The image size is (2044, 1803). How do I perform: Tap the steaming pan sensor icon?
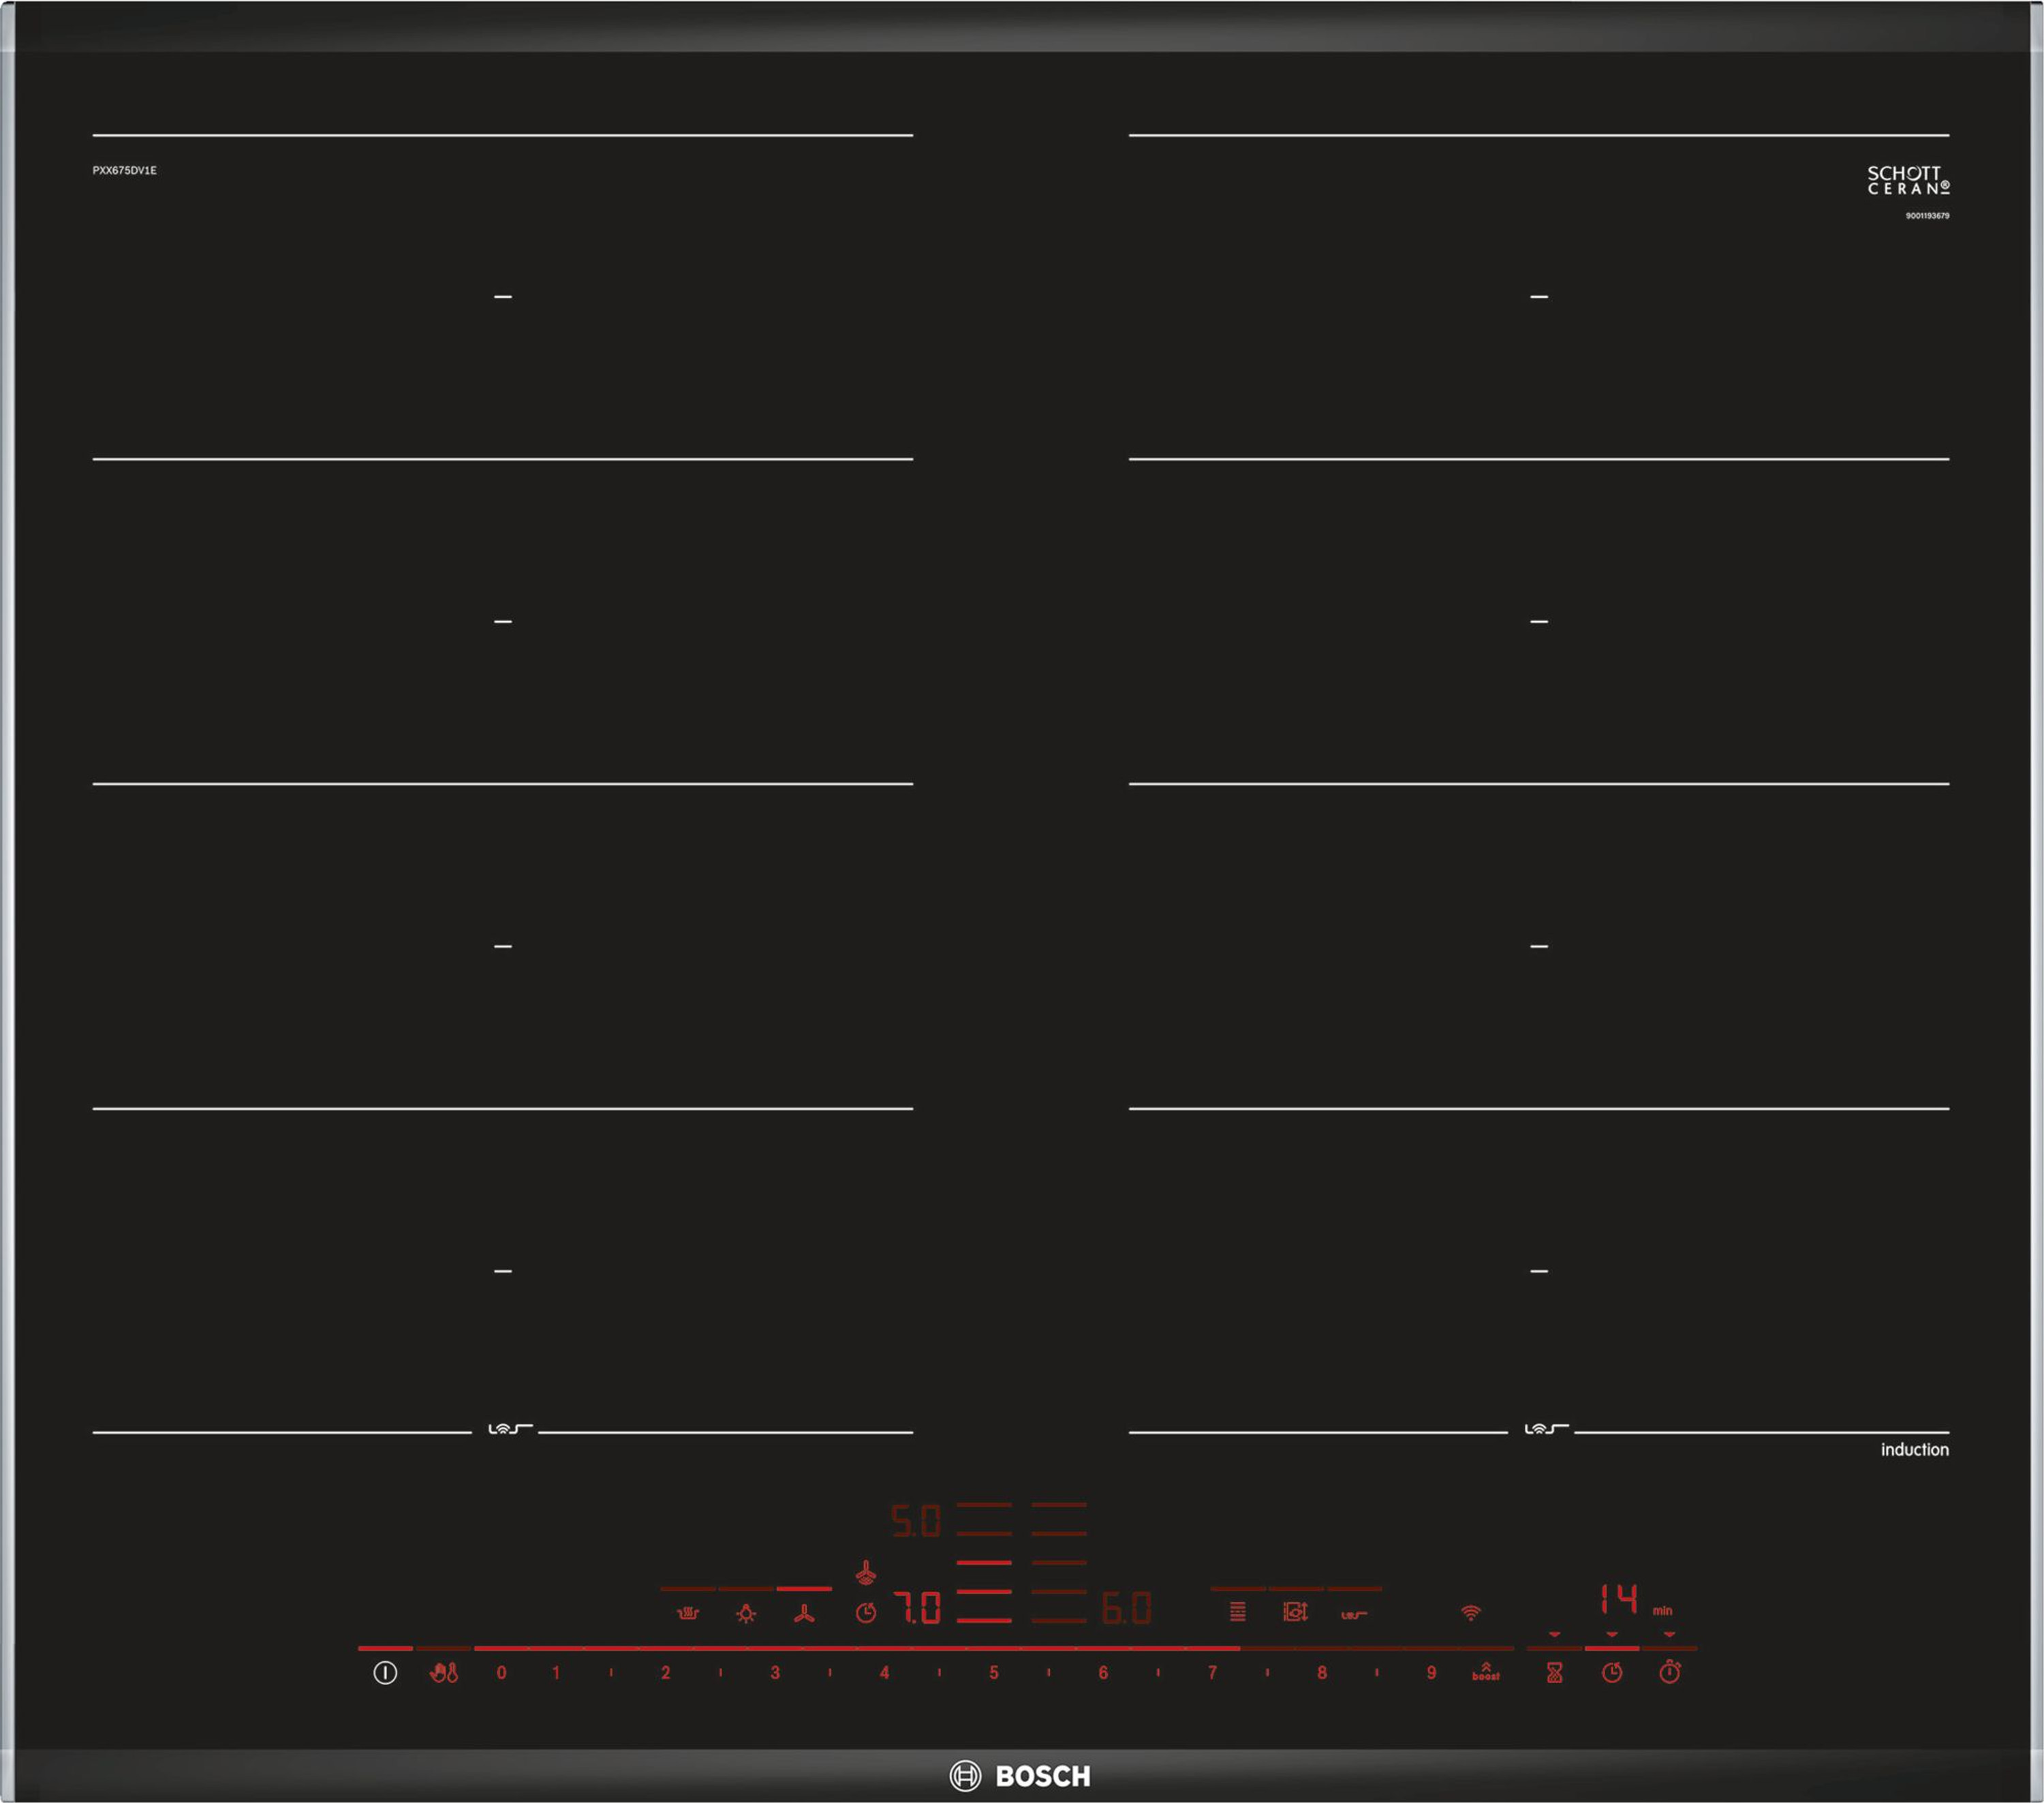click(x=688, y=1613)
